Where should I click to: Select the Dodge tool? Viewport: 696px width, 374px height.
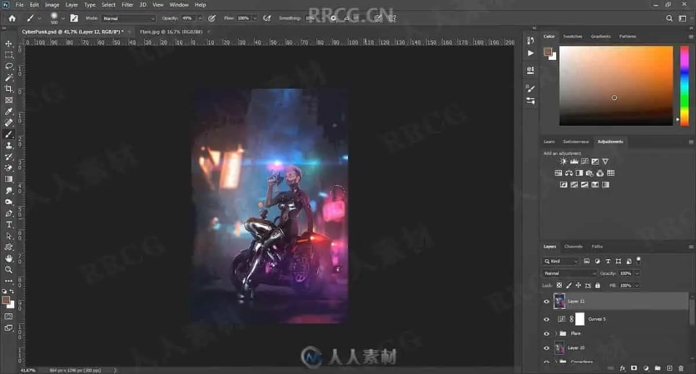tap(9, 202)
